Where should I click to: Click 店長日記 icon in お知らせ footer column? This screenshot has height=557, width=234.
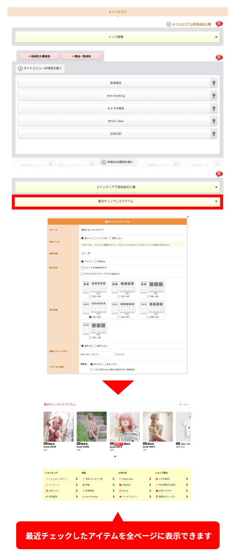point(120,485)
